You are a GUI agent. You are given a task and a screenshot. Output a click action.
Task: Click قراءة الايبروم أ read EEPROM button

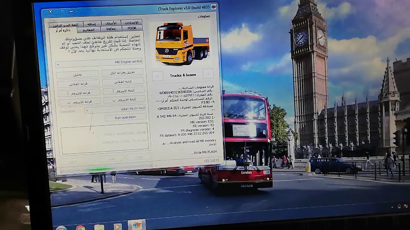pyautogui.click(x=79, y=93)
